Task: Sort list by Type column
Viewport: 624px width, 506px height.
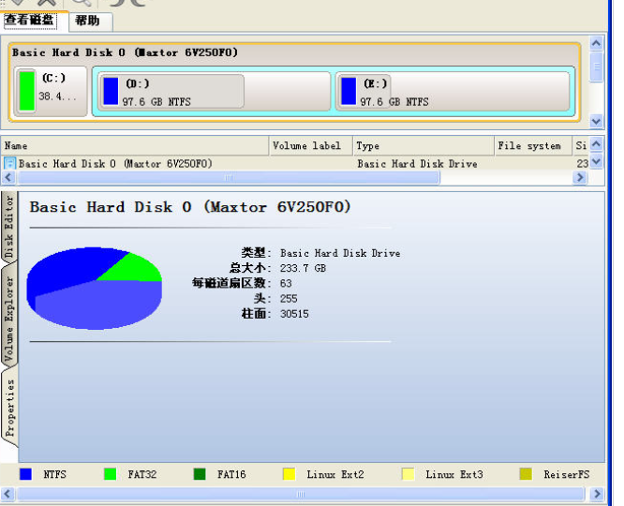Action: (423, 145)
